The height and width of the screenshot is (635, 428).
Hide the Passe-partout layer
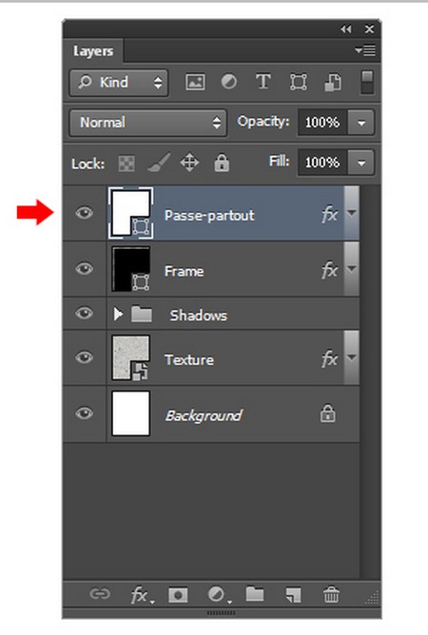(85, 213)
